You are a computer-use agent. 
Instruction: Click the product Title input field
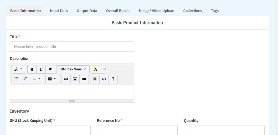(x=72, y=46)
